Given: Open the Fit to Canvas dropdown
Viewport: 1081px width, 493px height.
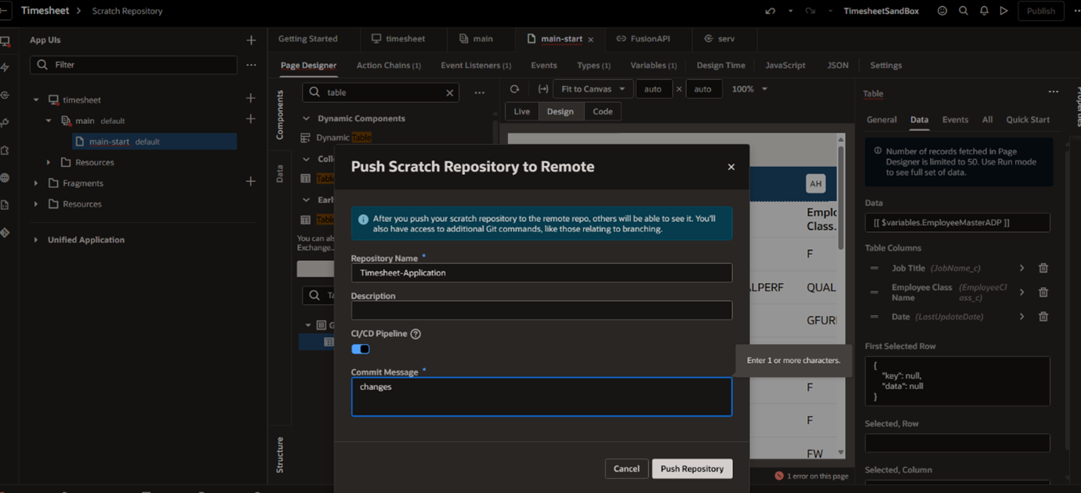Looking at the screenshot, I should (593, 89).
